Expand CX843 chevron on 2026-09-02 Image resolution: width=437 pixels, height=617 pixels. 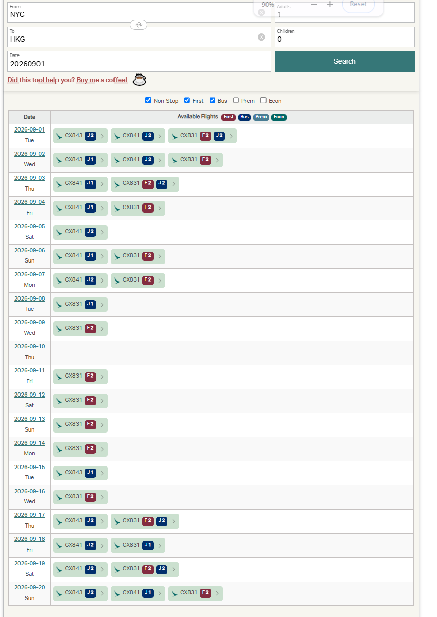coord(102,160)
